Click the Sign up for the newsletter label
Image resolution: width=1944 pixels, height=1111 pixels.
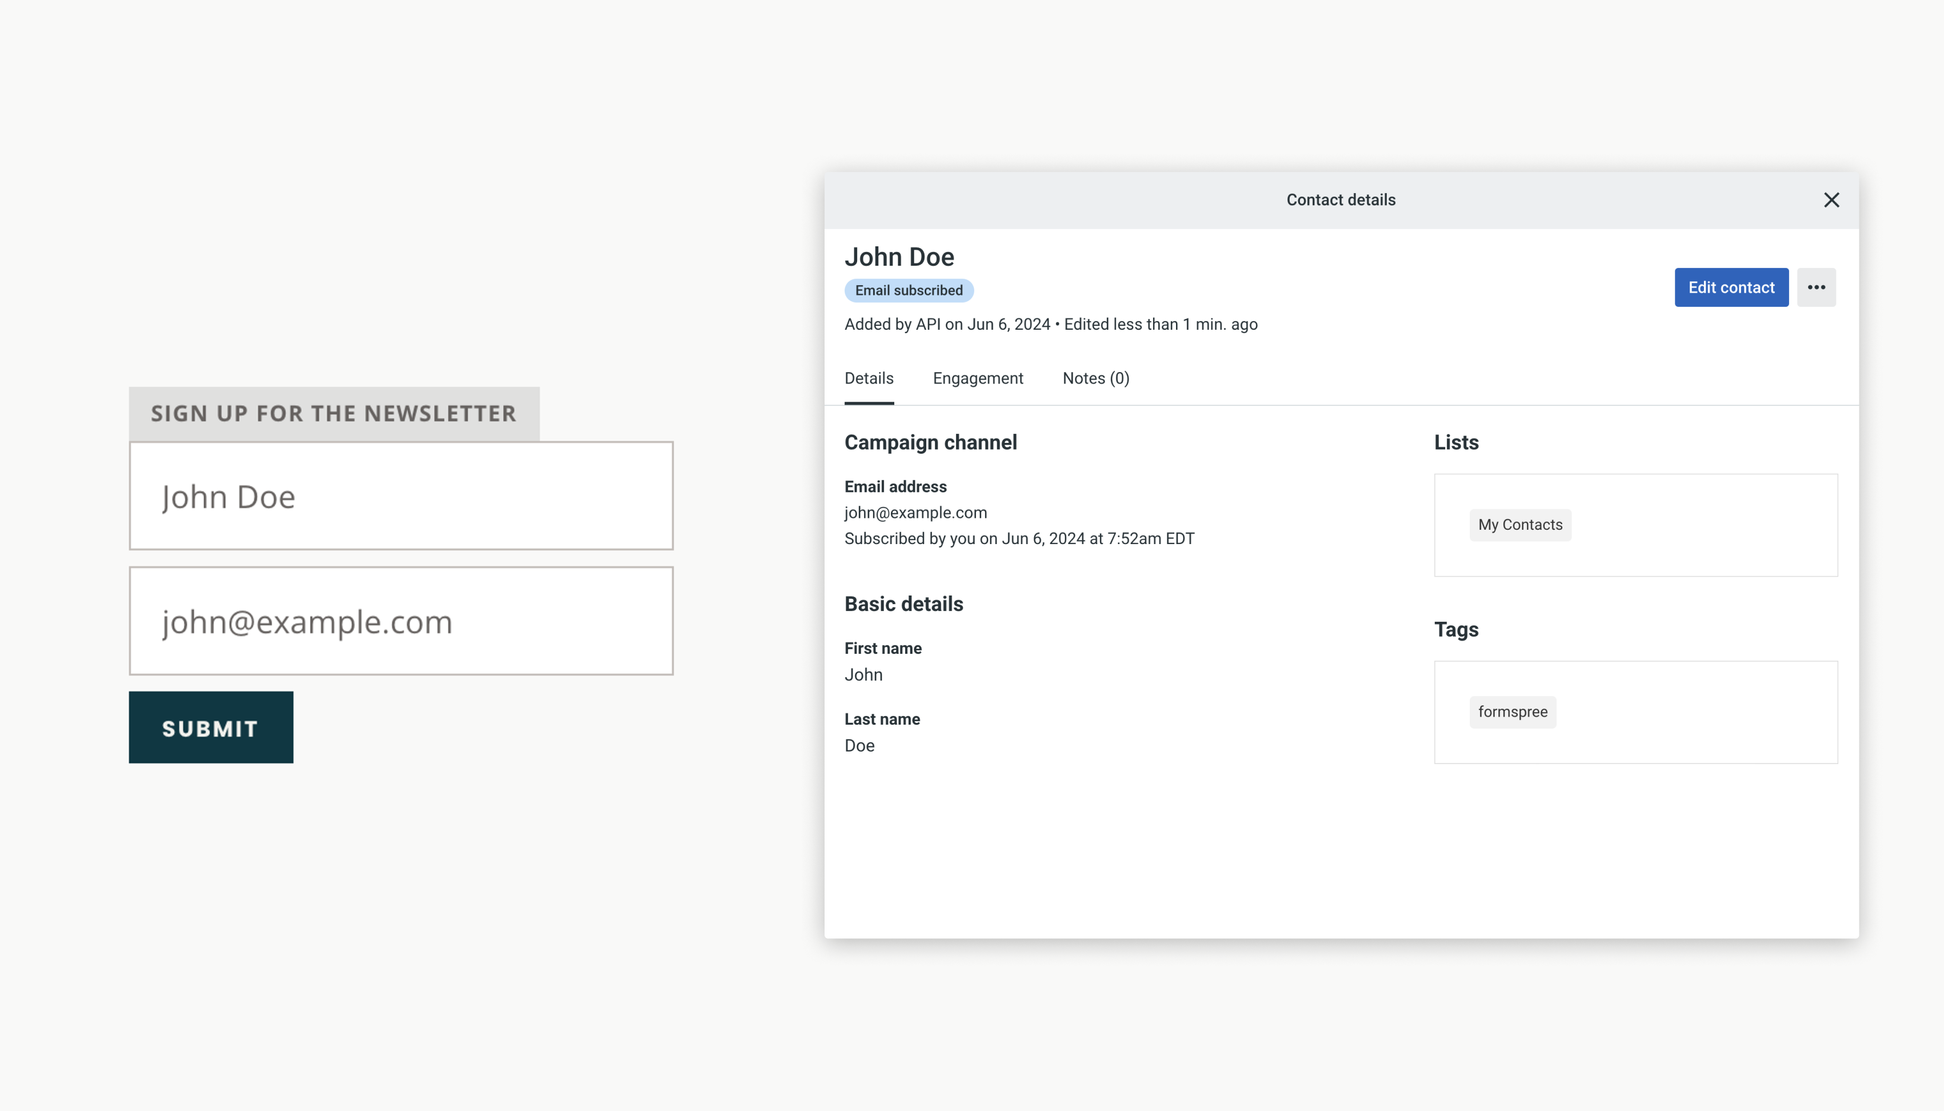coord(333,414)
